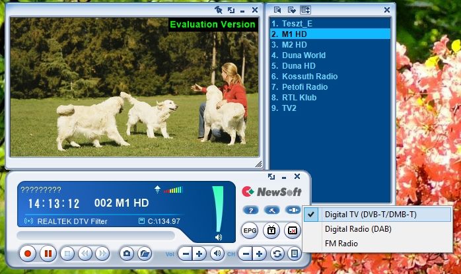Screen dimensions: 461x274
Task: Select channel 4. Duna World
Action: [330, 55]
